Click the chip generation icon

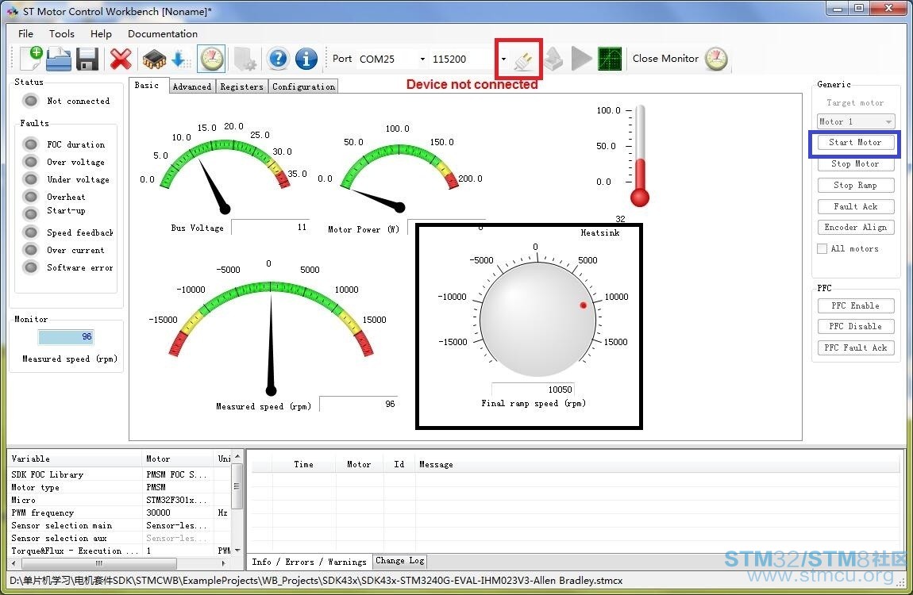pyautogui.click(x=154, y=59)
